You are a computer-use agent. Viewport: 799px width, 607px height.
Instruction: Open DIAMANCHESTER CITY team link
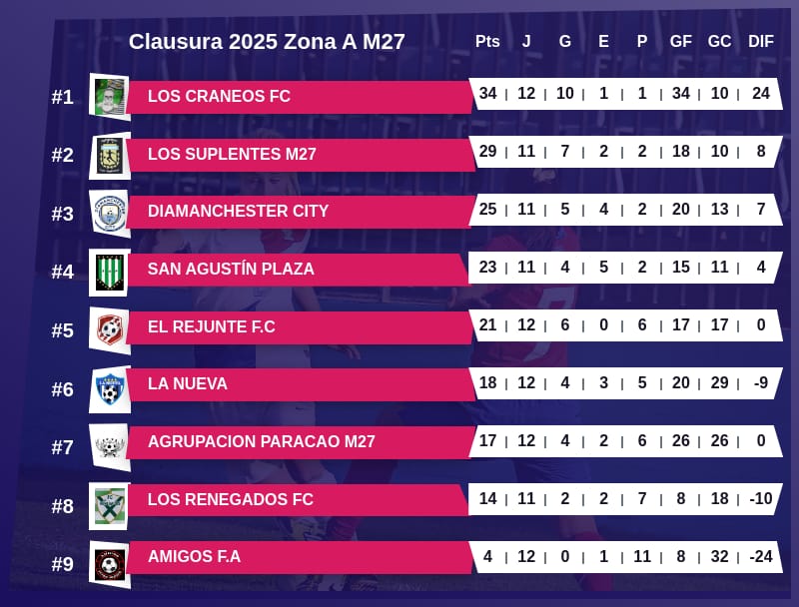pos(238,212)
